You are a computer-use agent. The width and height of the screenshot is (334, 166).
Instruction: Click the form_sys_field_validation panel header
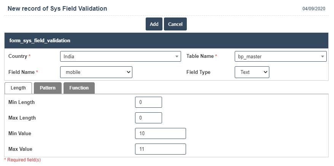pos(40,40)
